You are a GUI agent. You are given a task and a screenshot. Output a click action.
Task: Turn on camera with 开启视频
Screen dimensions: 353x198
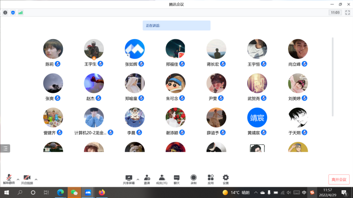click(x=27, y=179)
